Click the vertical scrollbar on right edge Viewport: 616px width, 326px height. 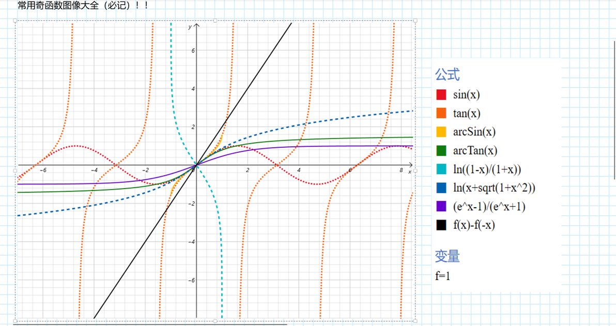pyautogui.click(x=615, y=110)
